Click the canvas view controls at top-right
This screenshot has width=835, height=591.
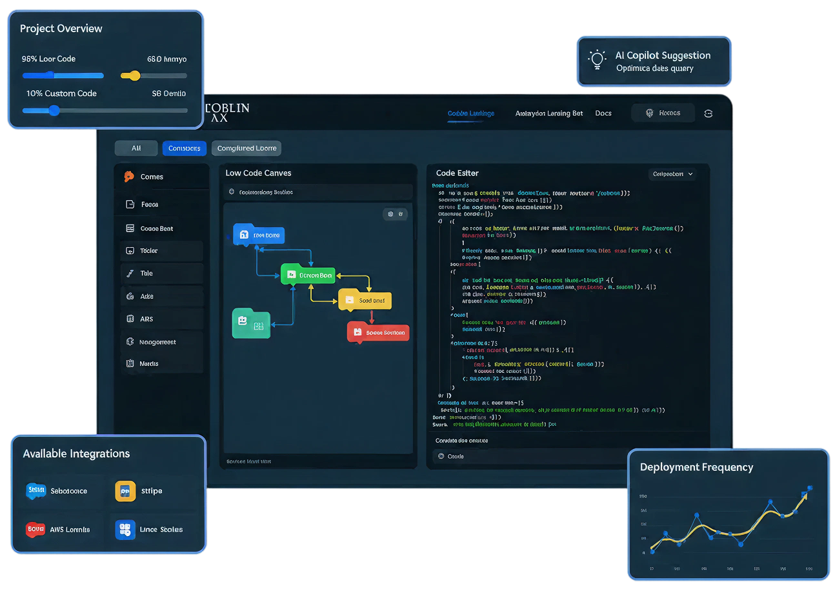tap(394, 214)
